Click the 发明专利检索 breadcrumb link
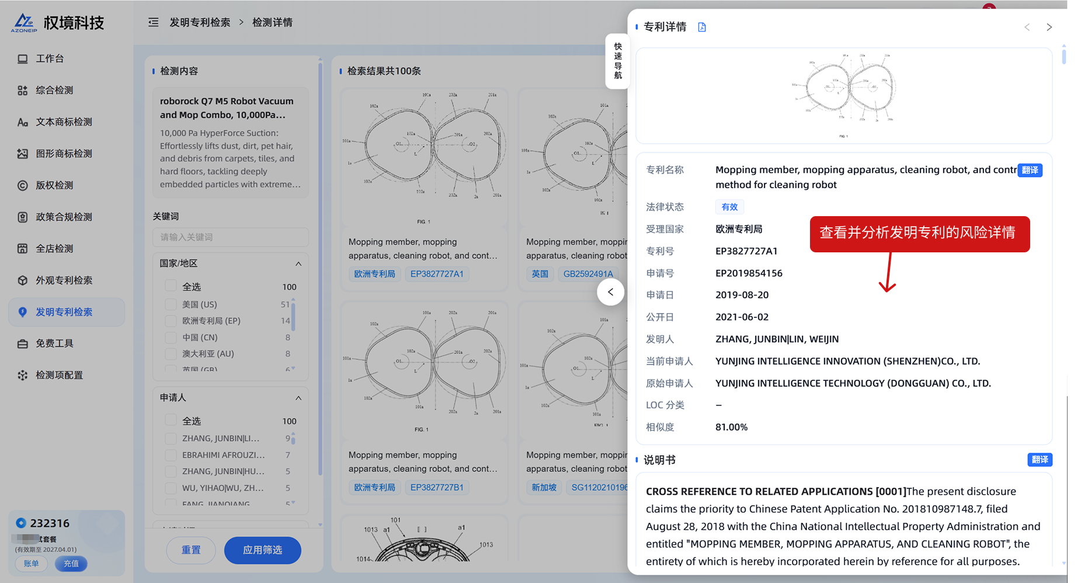 (x=200, y=22)
